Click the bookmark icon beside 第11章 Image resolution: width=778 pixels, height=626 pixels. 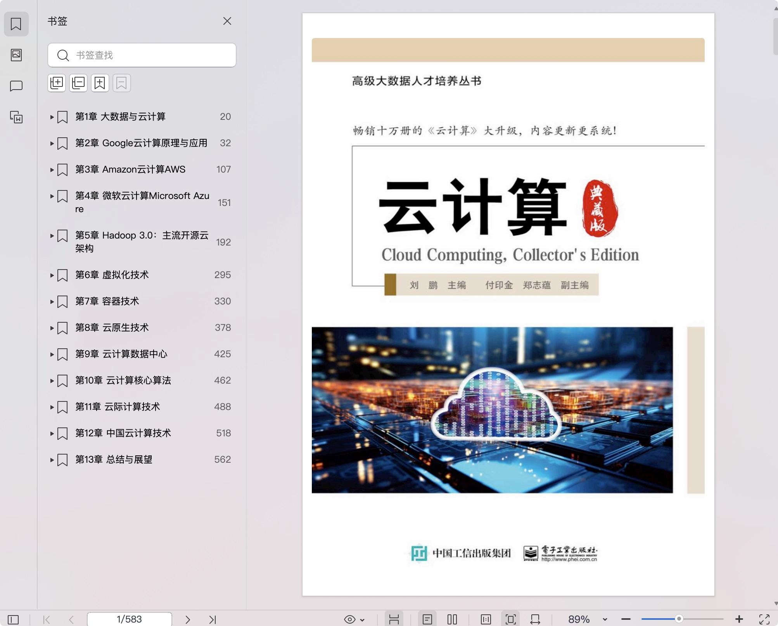[62, 407]
